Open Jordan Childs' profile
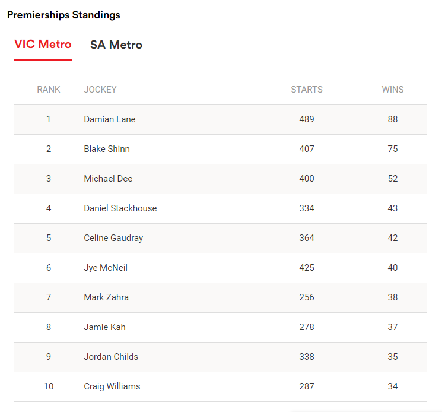 [x=111, y=357]
